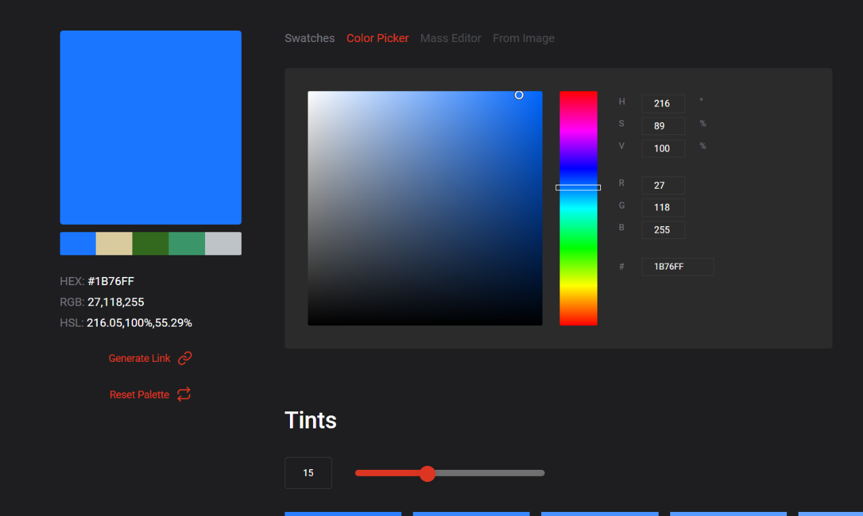Select the dark green palette swatch
The height and width of the screenshot is (516, 863).
click(150, 243)
